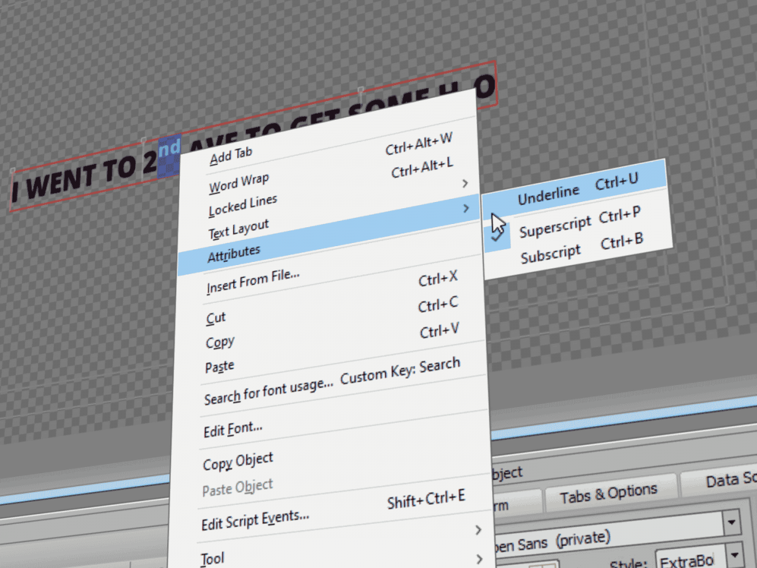Expand the Text Layout submenu arrow

coord(466,183)
